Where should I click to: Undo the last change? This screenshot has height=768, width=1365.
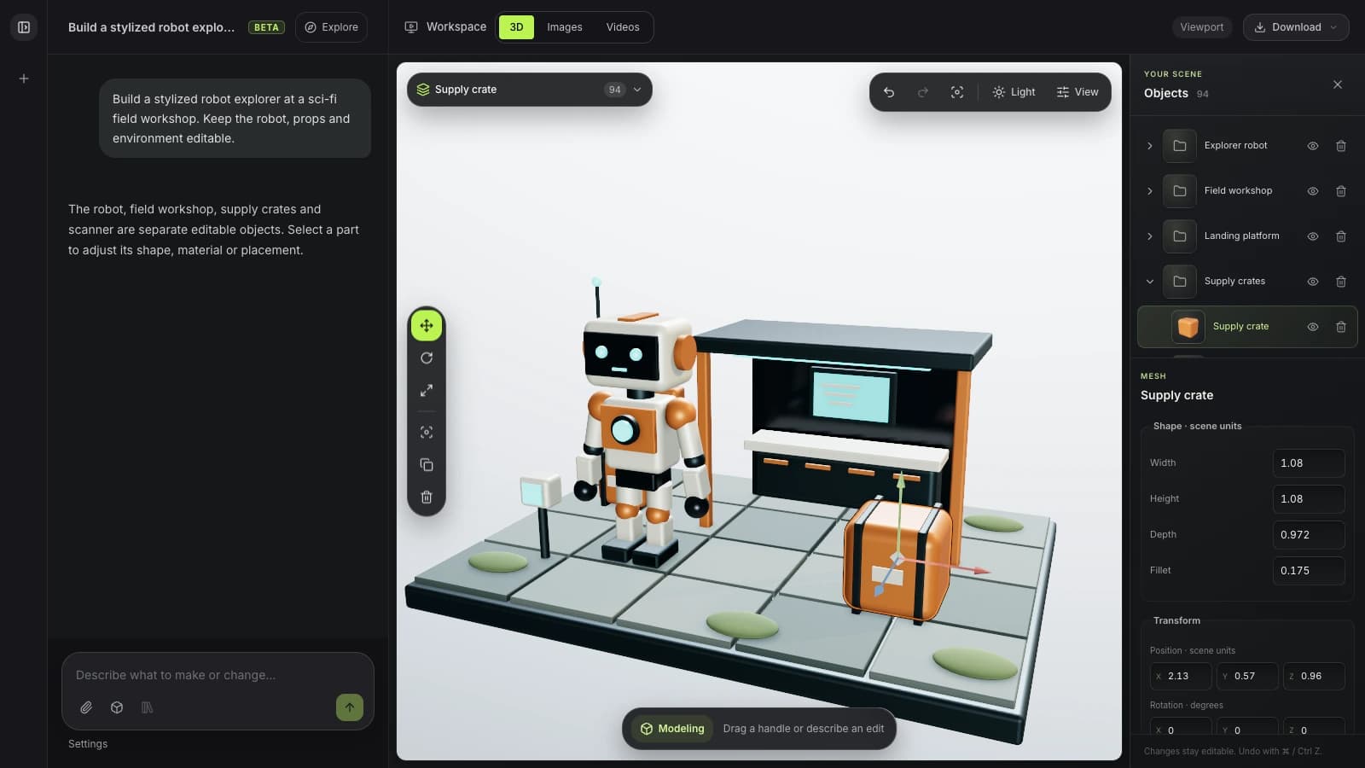889,92
